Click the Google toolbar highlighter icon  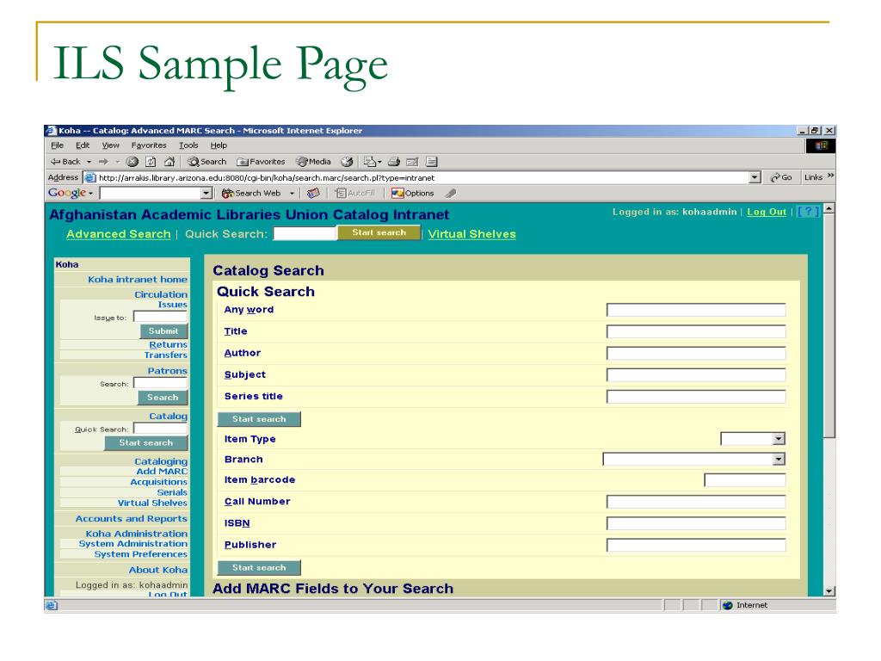tap(451, 194)
